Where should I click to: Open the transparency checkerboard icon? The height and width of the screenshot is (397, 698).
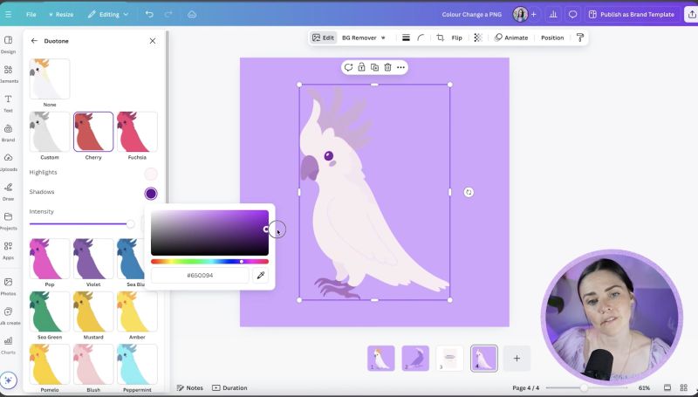point(477,38)
